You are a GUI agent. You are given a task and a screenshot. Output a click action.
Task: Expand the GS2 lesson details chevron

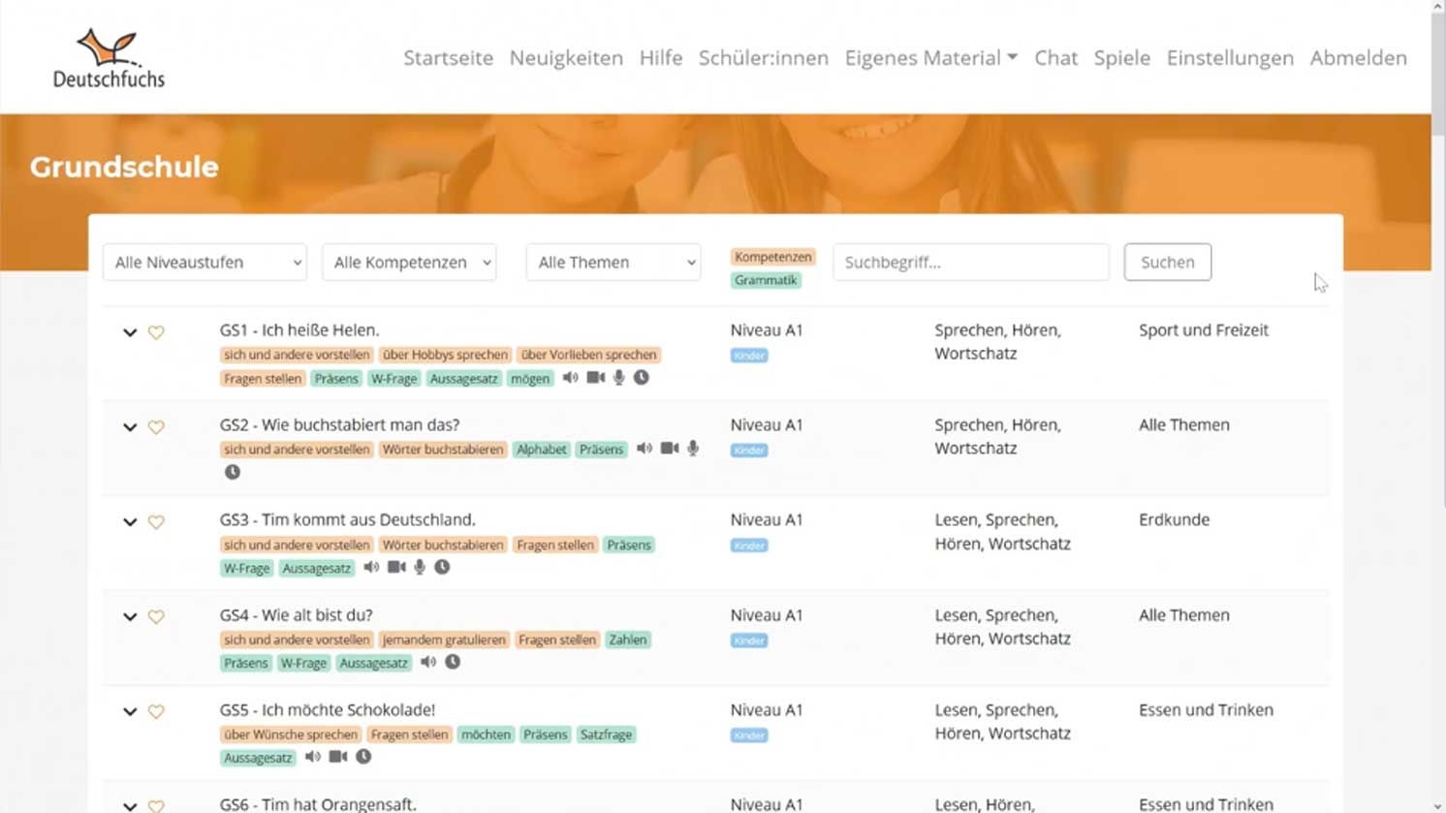(130, 427)
